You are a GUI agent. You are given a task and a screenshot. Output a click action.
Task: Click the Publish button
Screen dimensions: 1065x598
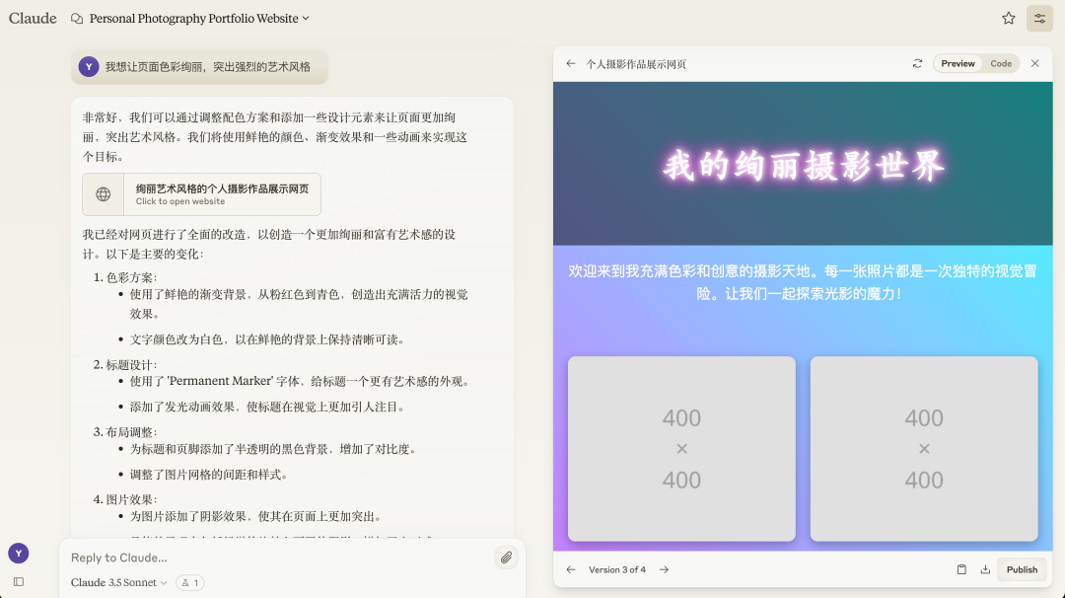click(1022, 569)
